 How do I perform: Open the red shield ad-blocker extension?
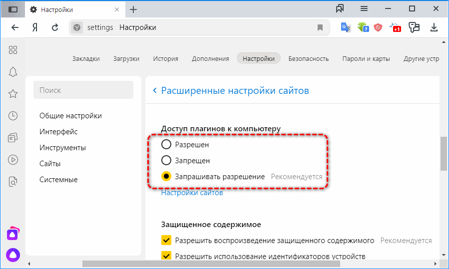point(378,27)
